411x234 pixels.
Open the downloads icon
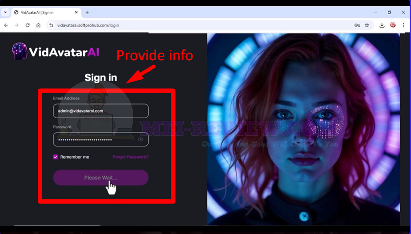click(x=382, y=25)
